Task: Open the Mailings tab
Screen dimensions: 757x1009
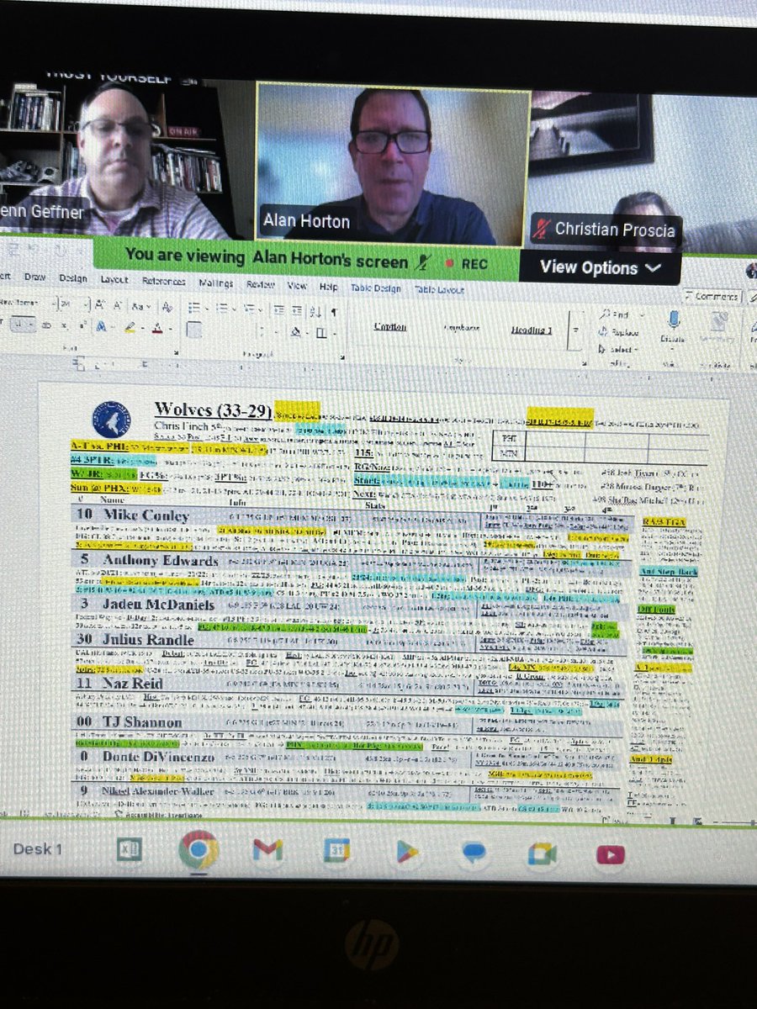Action: point(214,283)
